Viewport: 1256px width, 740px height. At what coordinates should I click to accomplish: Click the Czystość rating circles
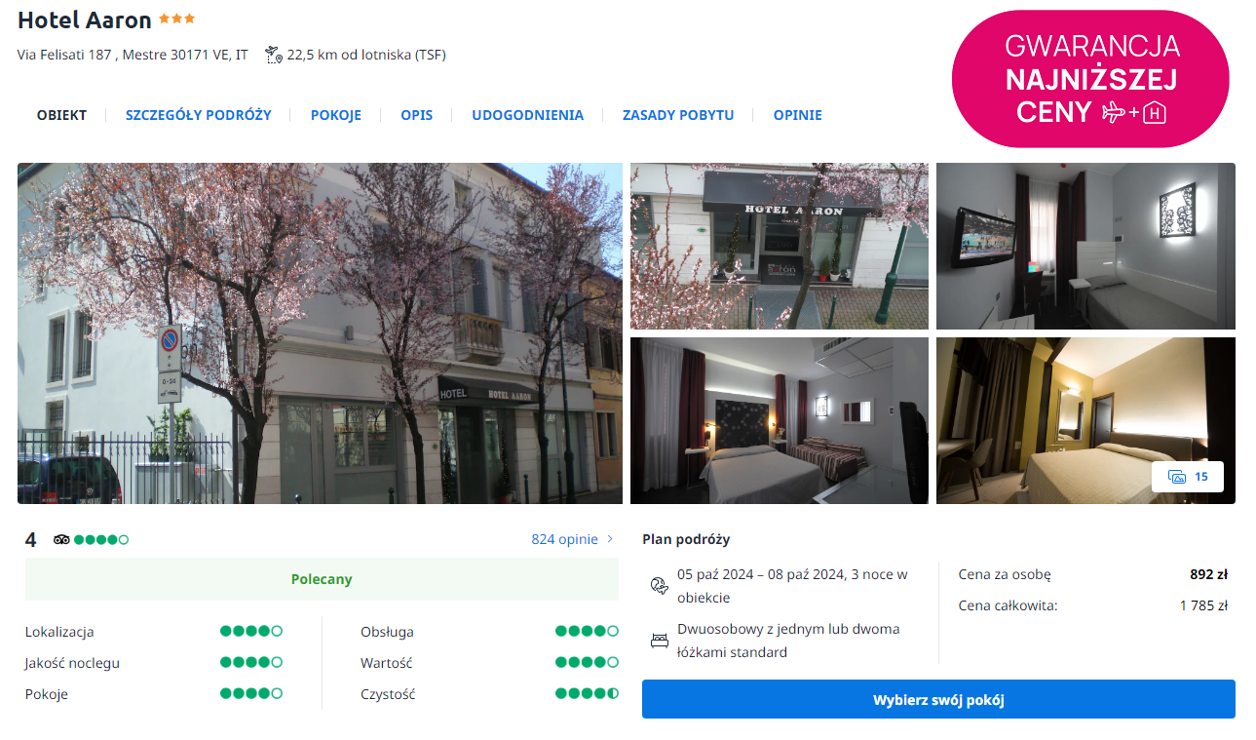(x=587, y=694)
